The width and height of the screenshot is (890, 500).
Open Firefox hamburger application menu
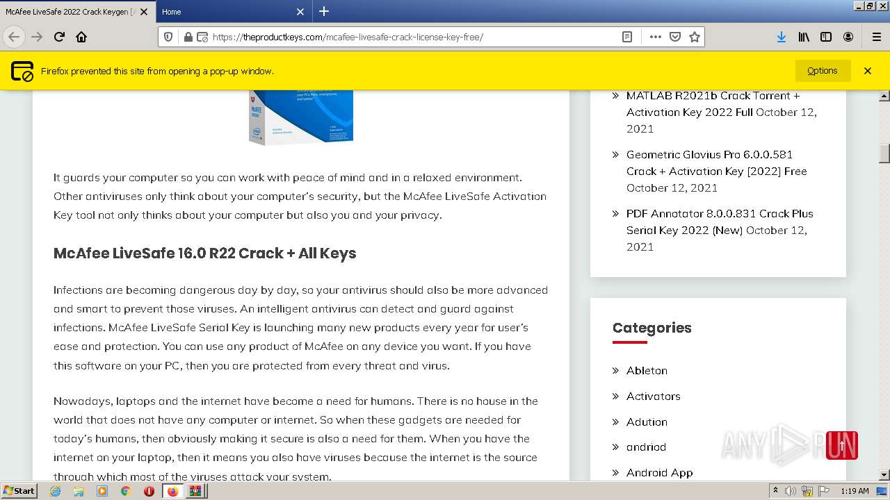(876, 37)
